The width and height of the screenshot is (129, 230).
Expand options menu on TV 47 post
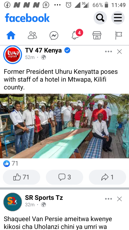[x=109, y=51]
